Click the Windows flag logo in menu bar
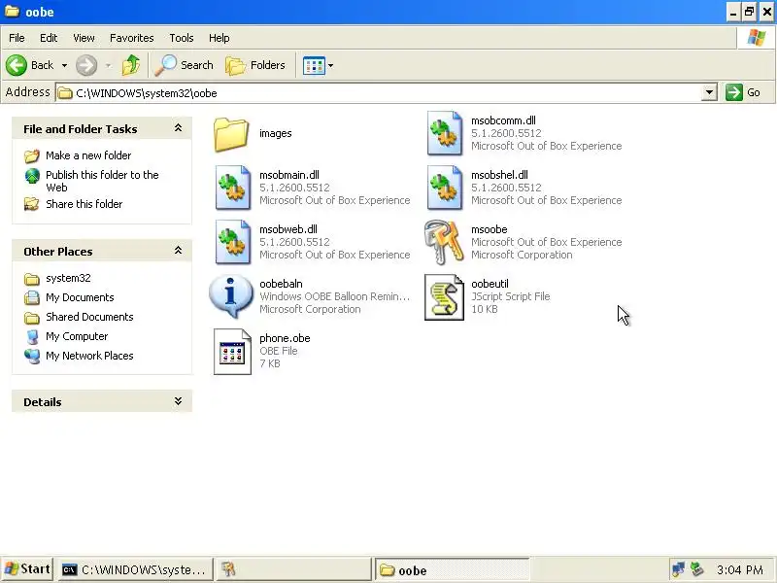This screenshot has height=583, width=777. pos(757,38)
